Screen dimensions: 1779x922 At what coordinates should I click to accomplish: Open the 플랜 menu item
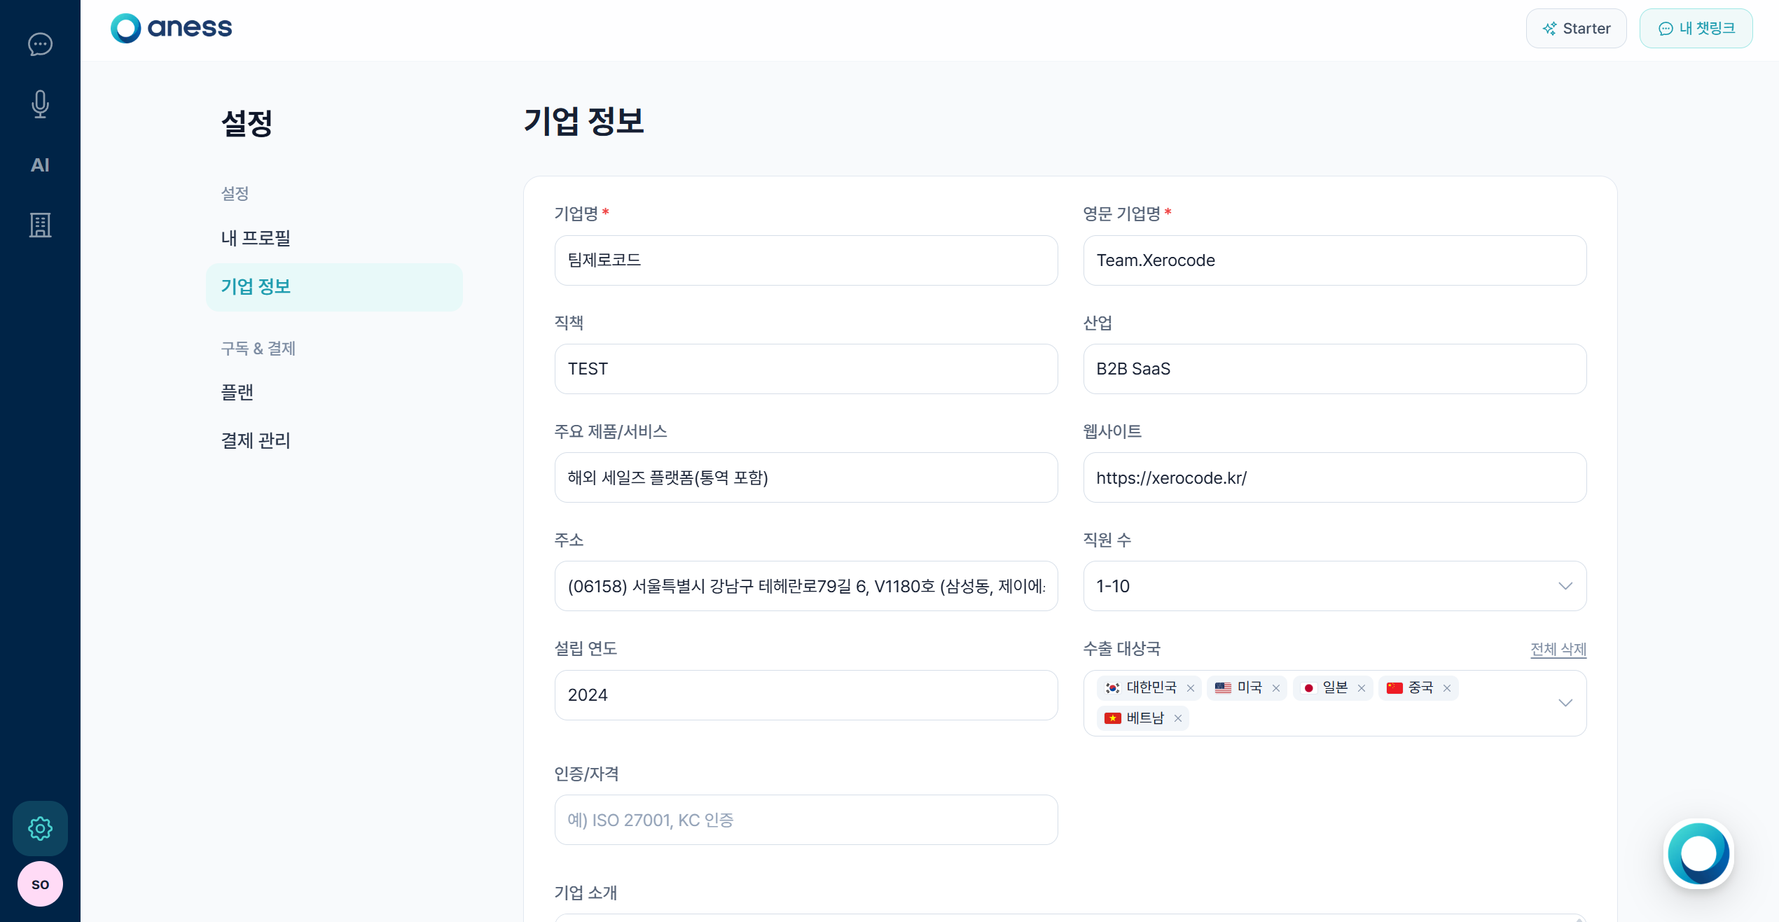tap(237, 392)
